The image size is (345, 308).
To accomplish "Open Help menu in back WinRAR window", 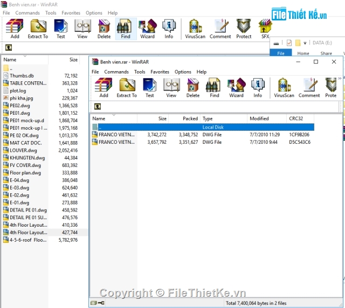I will (113, 13).
